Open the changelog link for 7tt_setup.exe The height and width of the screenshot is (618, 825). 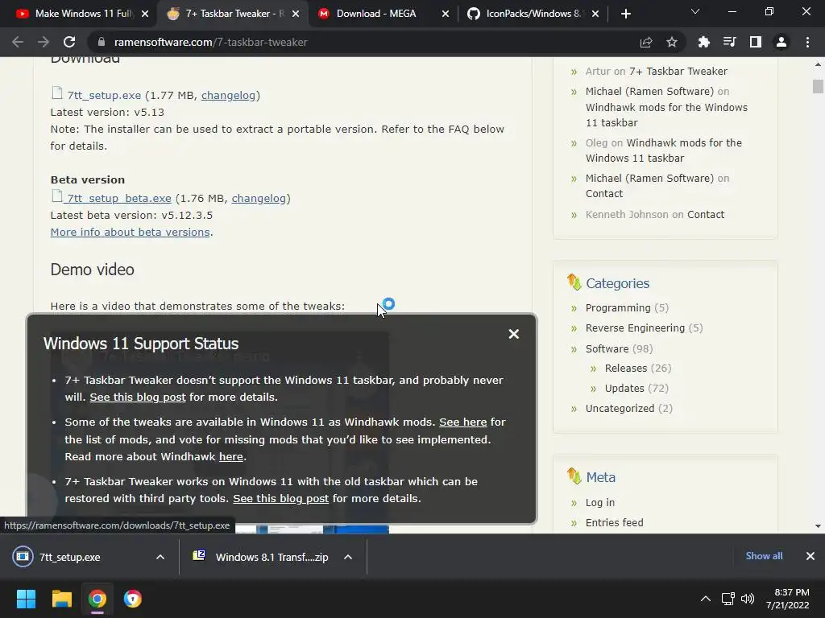click(x=228, y=95)
